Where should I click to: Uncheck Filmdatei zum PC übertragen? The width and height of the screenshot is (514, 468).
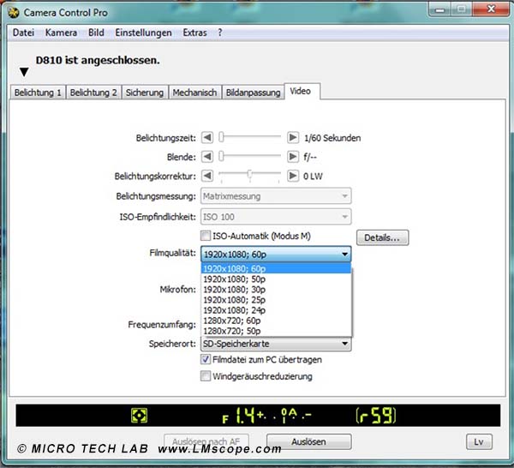pos(206,359)
